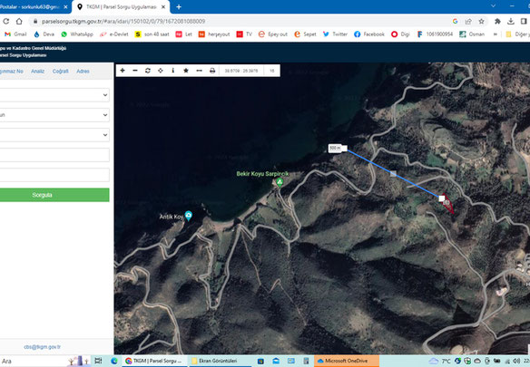Open the extensions puzzle icon

[x=497, y=21]
